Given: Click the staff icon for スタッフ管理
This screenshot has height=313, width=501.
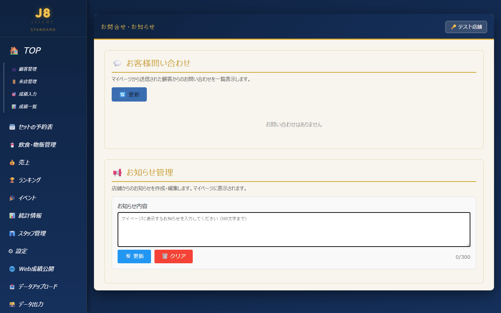Looking at the screenshot, I should (12, 233).
